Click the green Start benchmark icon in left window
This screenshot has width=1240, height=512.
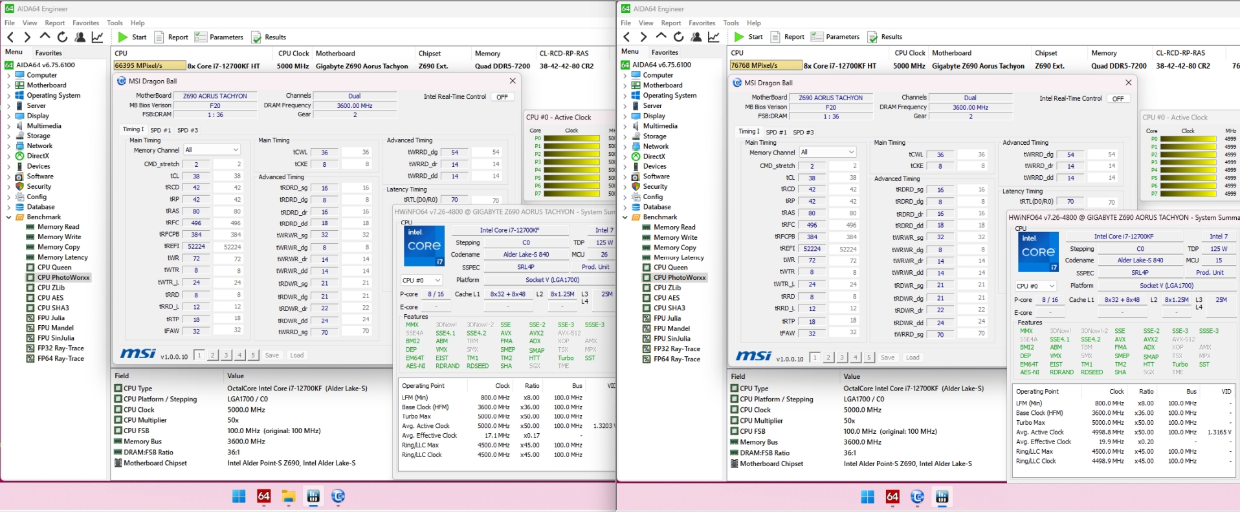click(x=123, y=37)
